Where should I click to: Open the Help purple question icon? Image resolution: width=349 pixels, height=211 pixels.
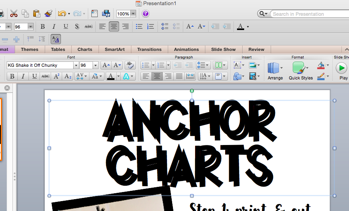(146, 13)
